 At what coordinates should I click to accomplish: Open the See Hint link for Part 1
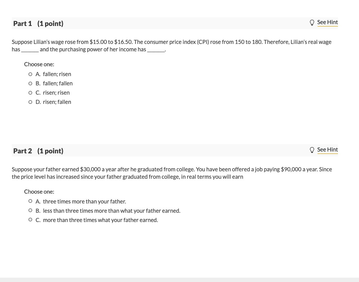point(327,22)
